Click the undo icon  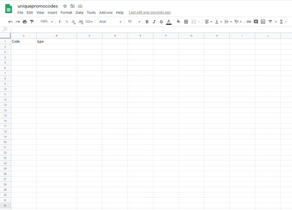point(10,22)
